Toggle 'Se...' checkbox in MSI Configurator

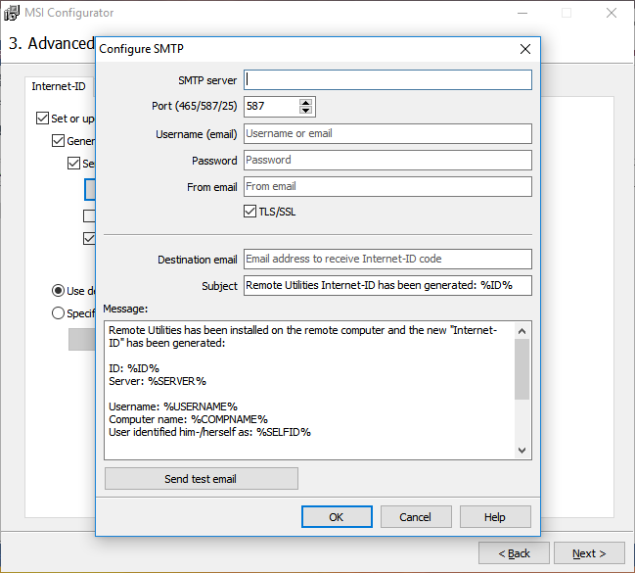73,164
